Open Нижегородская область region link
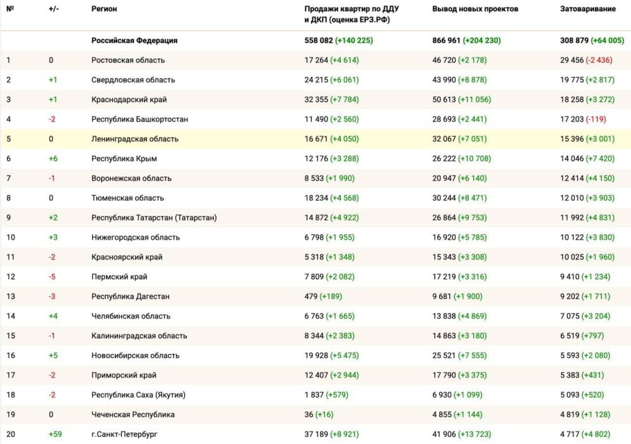The height and width of the screenshot is (444, 631). click(136, 237)
